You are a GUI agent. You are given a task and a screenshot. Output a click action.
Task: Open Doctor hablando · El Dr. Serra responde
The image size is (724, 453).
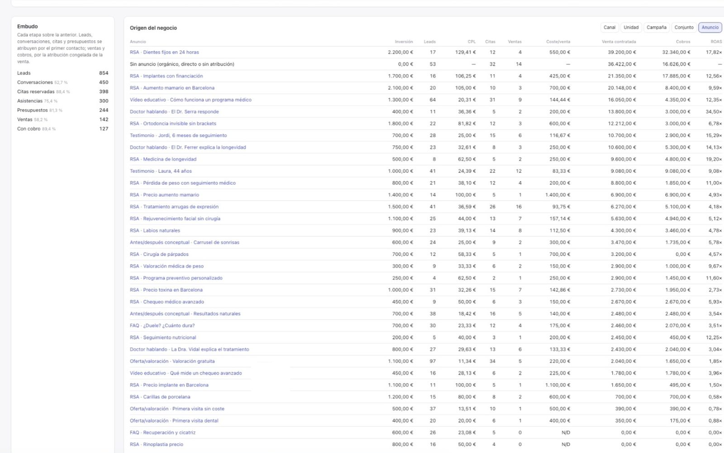174,111
